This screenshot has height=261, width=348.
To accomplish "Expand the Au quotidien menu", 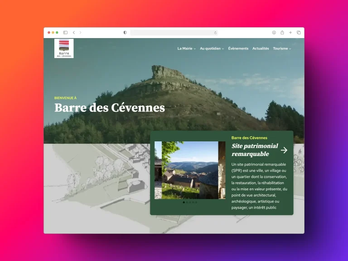I will [x=212, y=48].
